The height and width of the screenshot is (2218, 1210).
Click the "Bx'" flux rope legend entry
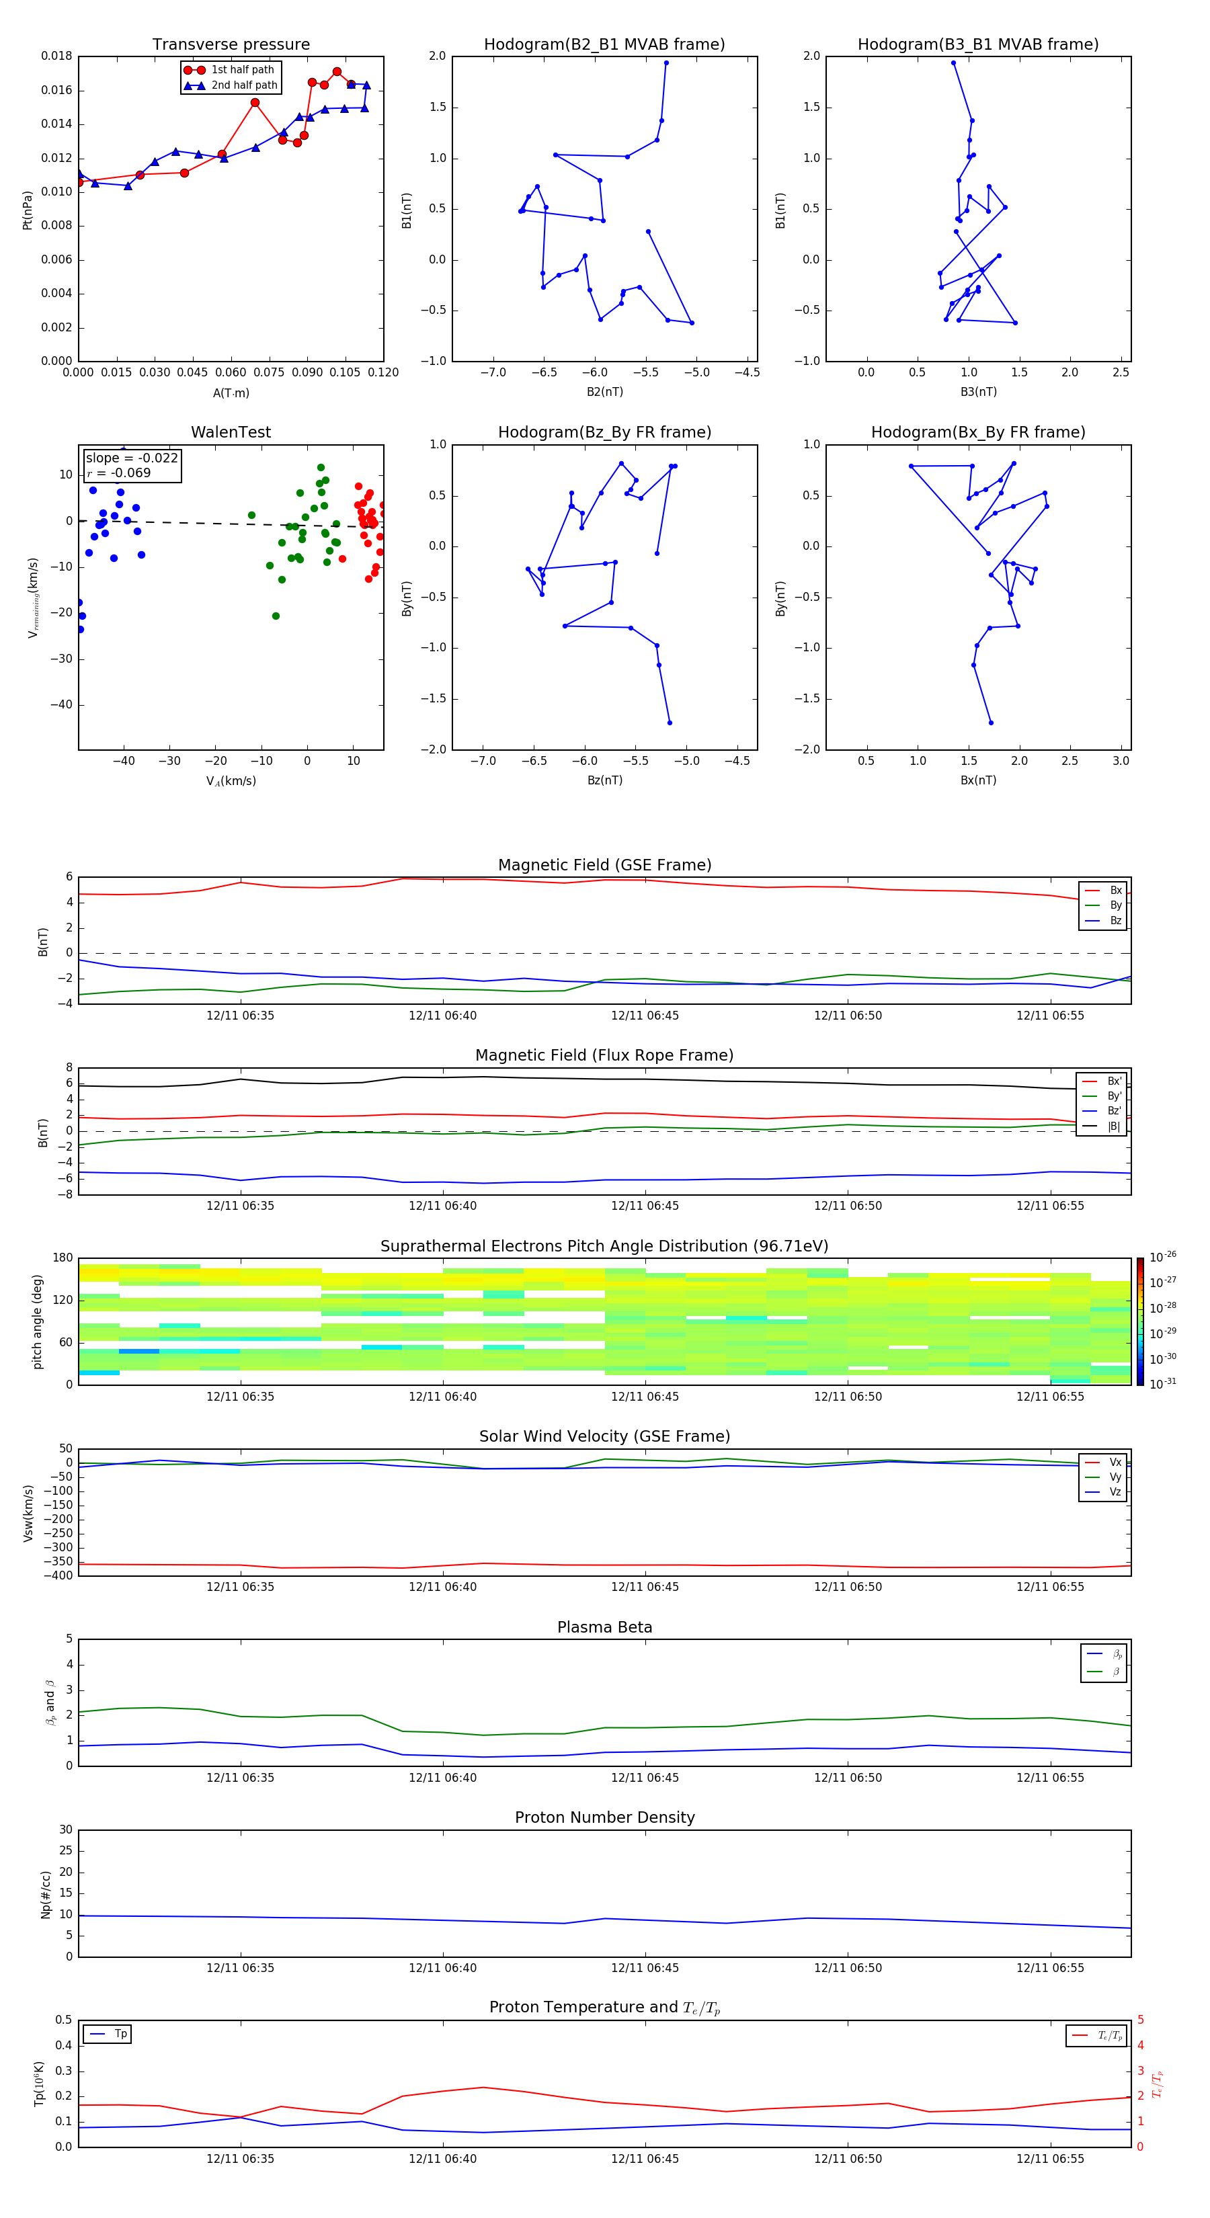click(x=1102, y=1081)
